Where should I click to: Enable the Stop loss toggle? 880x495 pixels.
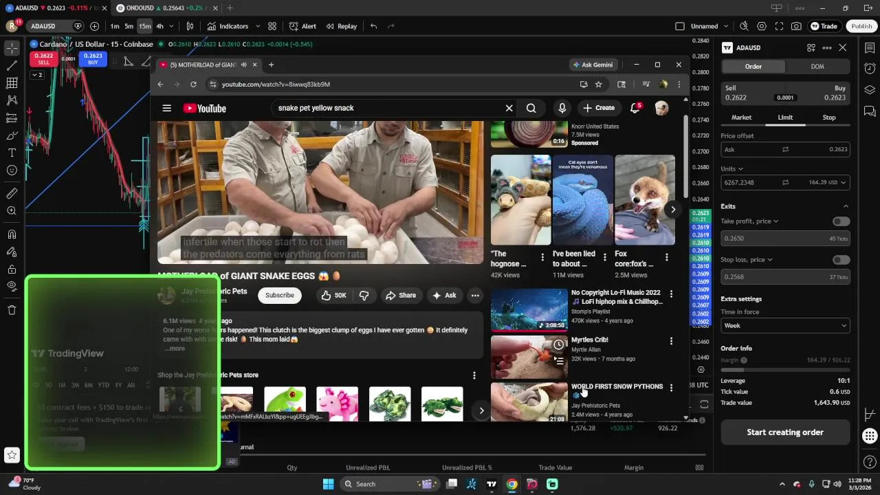(841, 260)
